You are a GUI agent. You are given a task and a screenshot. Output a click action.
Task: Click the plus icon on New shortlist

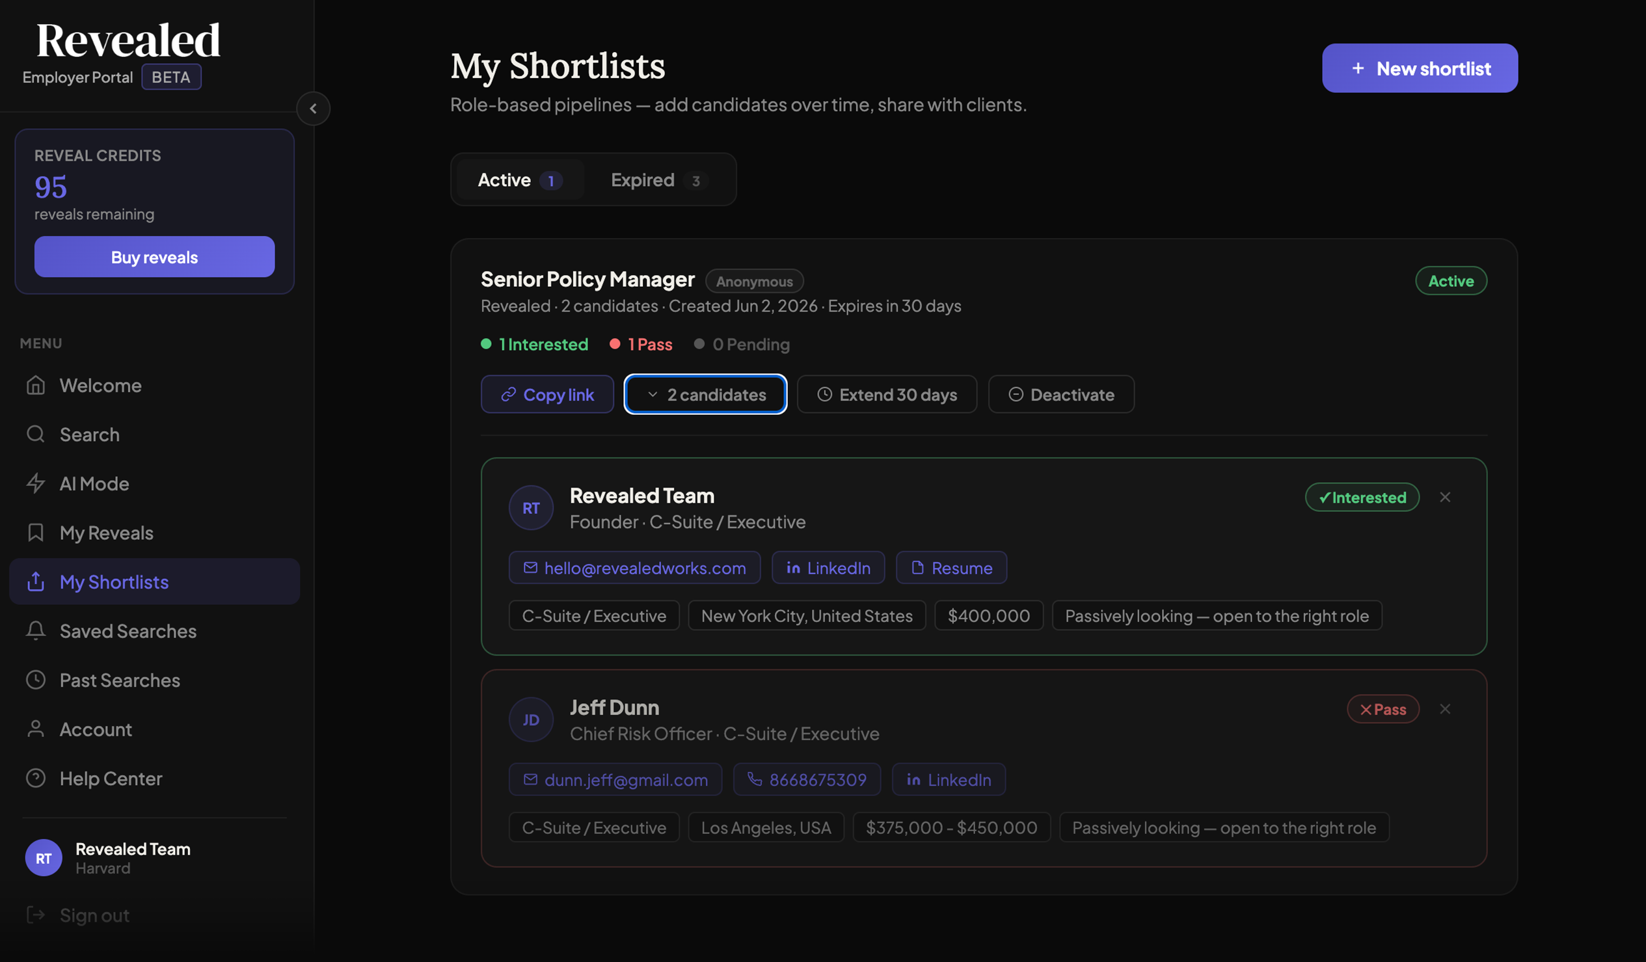[x=1358, y=68]
